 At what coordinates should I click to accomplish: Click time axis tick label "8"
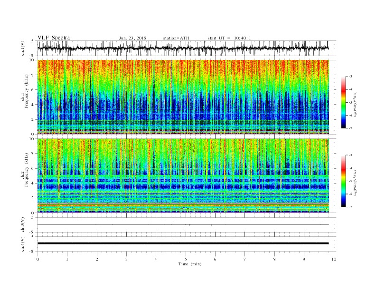pos(274,259)
